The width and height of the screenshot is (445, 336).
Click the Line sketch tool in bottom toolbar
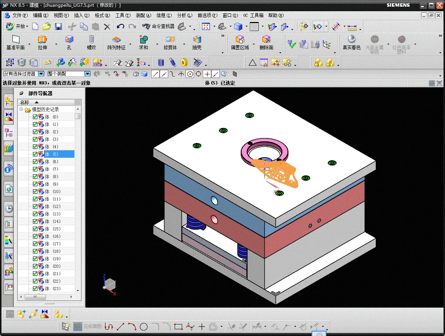click(121, 327)
